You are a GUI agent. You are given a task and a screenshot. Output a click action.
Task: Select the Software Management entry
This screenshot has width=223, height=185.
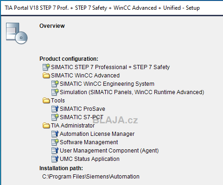coord(89,142)
